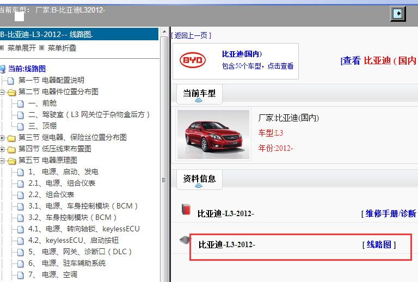Click 厂家:比亚迪(国内) text in details
Screen dimensions: 418x282
click(x=288, y=118)
